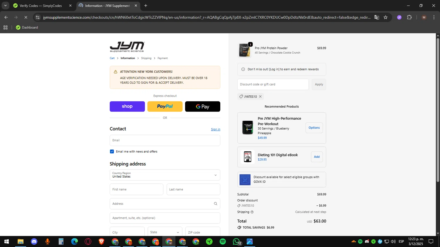
Task: Click Log in to earn rewards
Action: 274,69
